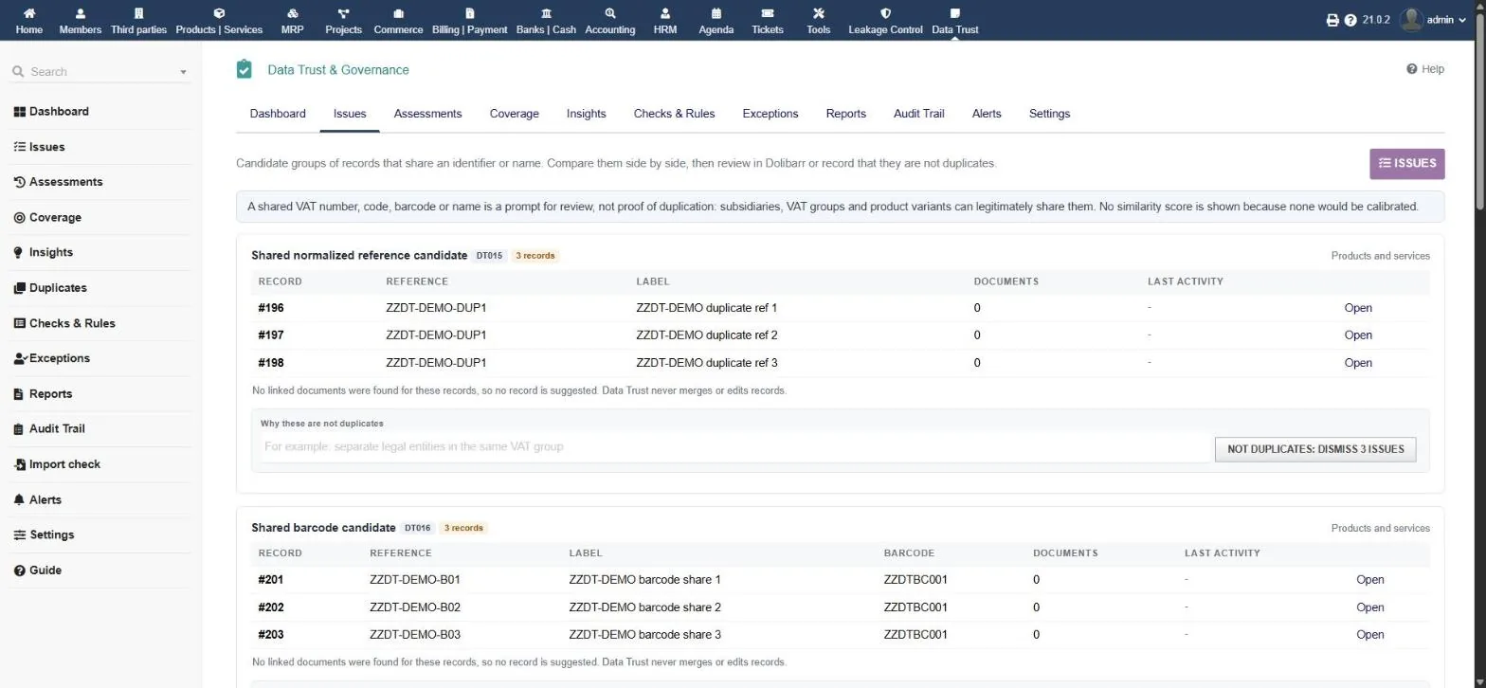Screen dimensions: 1486x688
Task: Open the Help link
Action: click(1425, 69)
